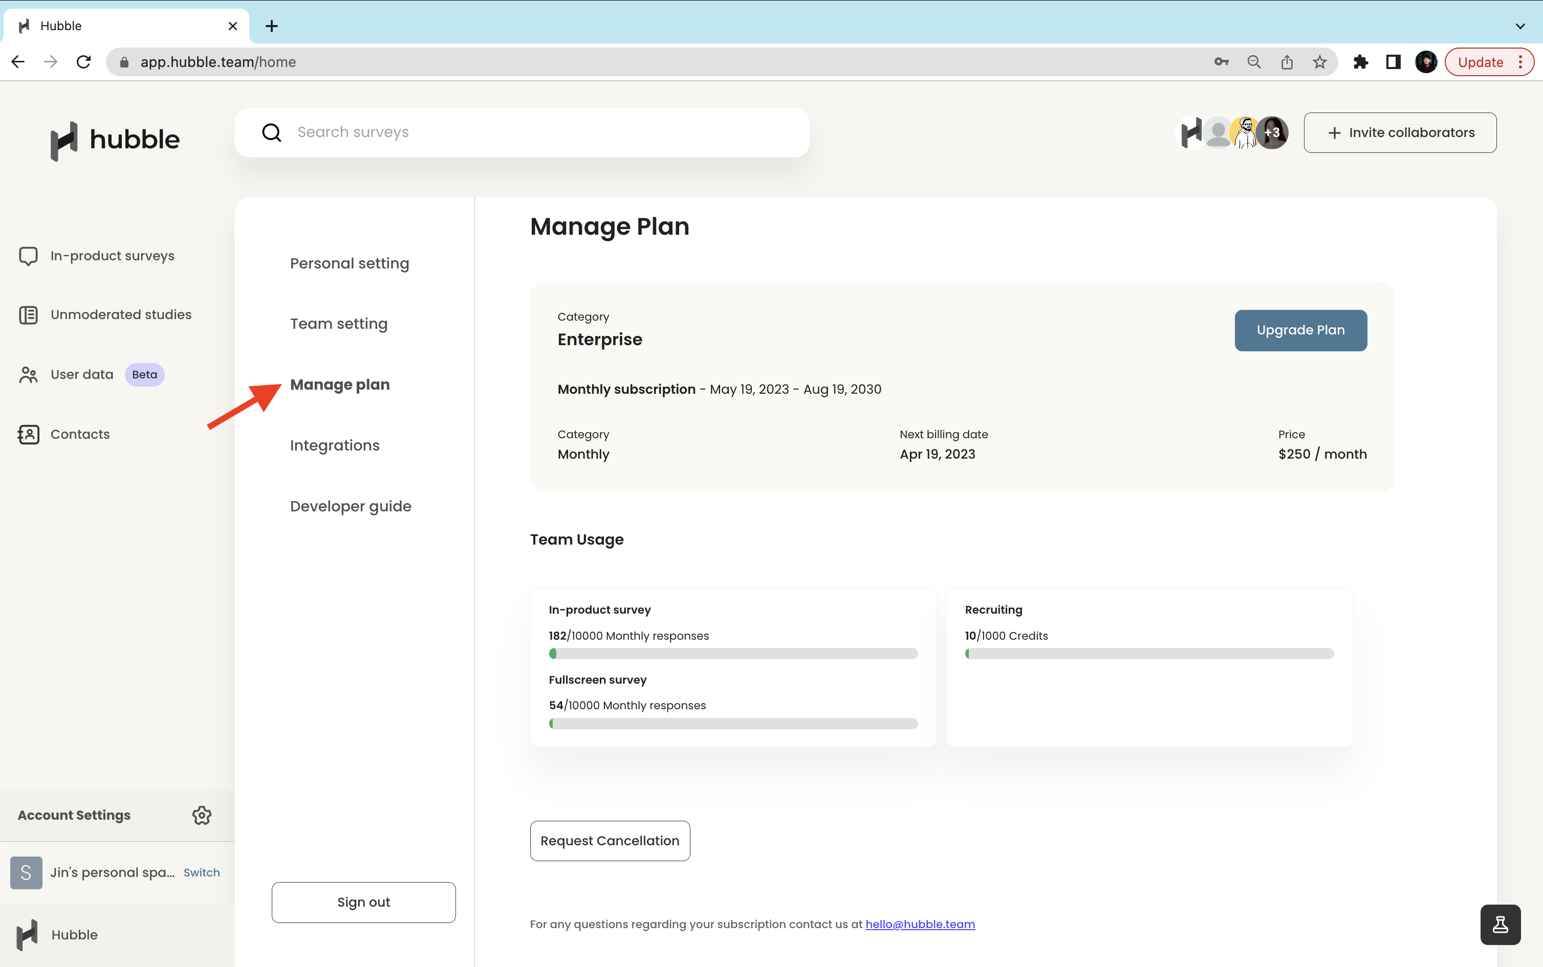Go back with the browser back arrow
Screen dimensions: 1543x967
point(18,62)
